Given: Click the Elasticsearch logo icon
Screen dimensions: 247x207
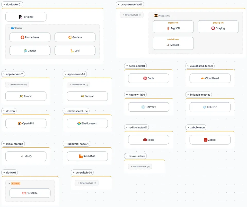Looking at the screenshot, I should (x=79, y=123).
